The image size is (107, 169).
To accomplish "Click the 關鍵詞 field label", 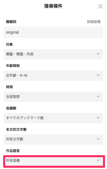I will point(11,22).
